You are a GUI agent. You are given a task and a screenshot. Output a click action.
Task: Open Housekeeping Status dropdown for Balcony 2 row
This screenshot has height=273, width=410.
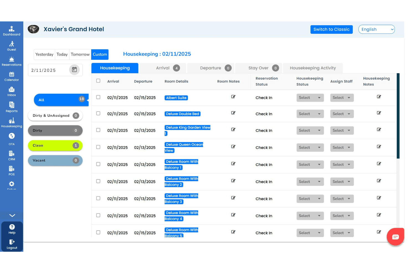(x=310, y=182)
